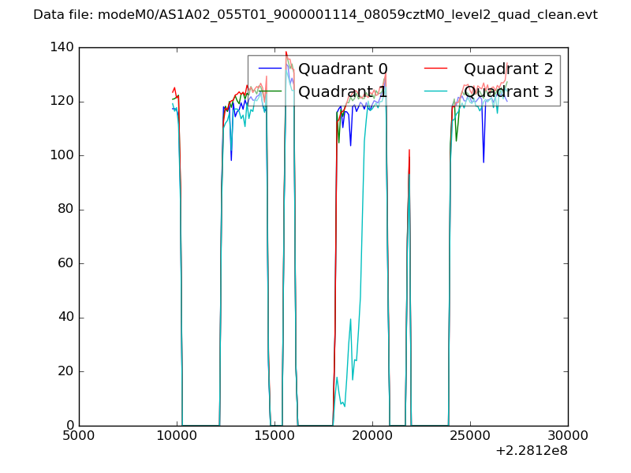Viewport: 631px width, 473px height.
Task: Click the 5000 tick label on x-axis
Action: tap(79, 436)
